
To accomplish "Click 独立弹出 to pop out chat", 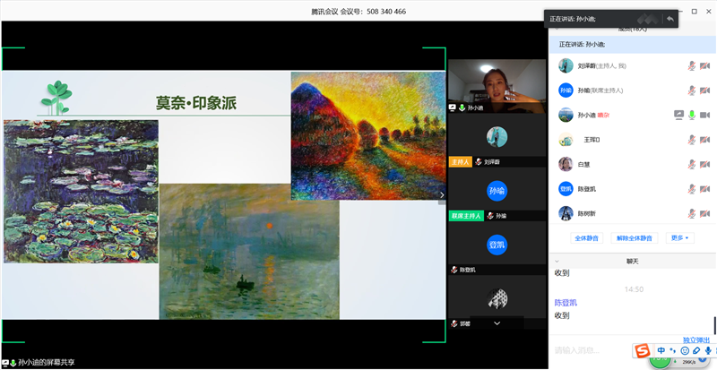I will click(696, 340).
